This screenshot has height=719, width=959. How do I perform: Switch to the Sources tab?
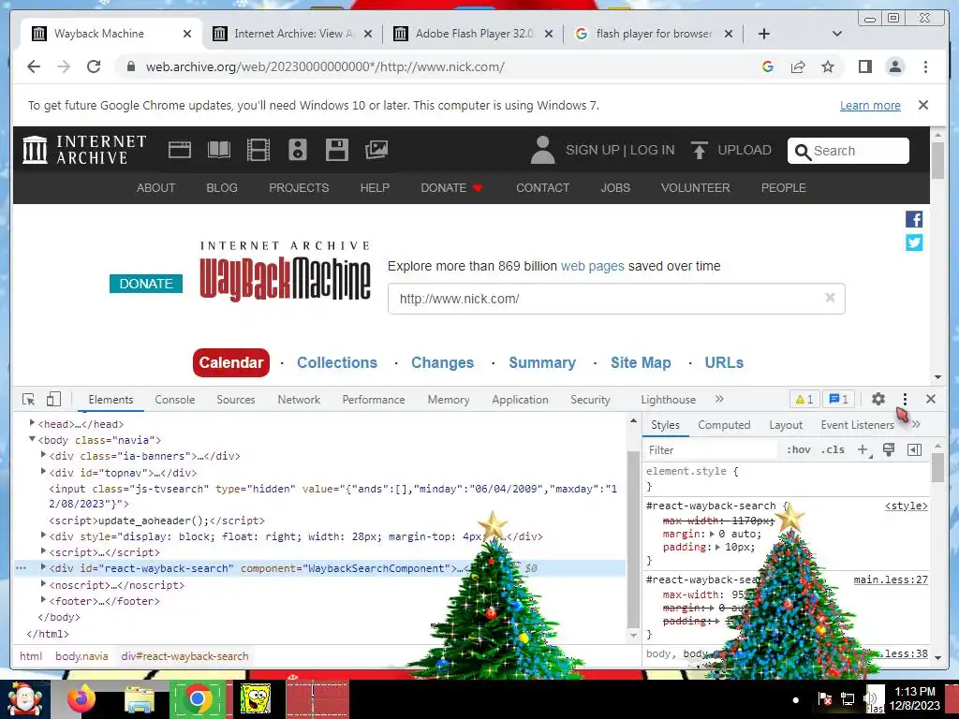pyautogui.click(x=235, y=399)
